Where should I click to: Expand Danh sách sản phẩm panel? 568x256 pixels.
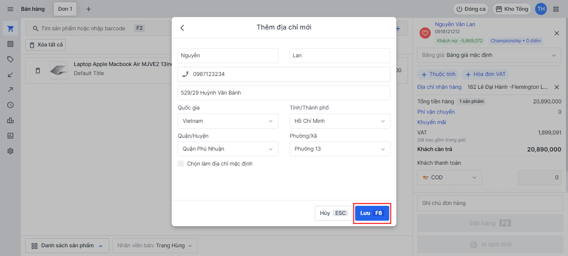pyautogui.click(x=67, y=246)
